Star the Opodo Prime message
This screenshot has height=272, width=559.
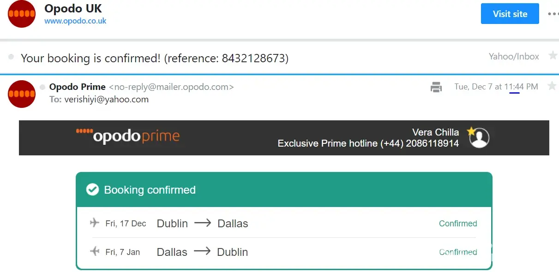coord(552,86)
